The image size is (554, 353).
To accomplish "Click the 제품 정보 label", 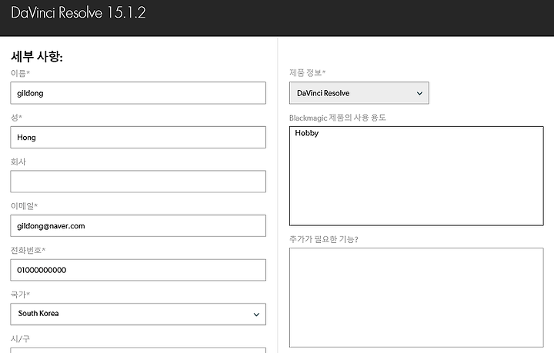I will [307, 73].
